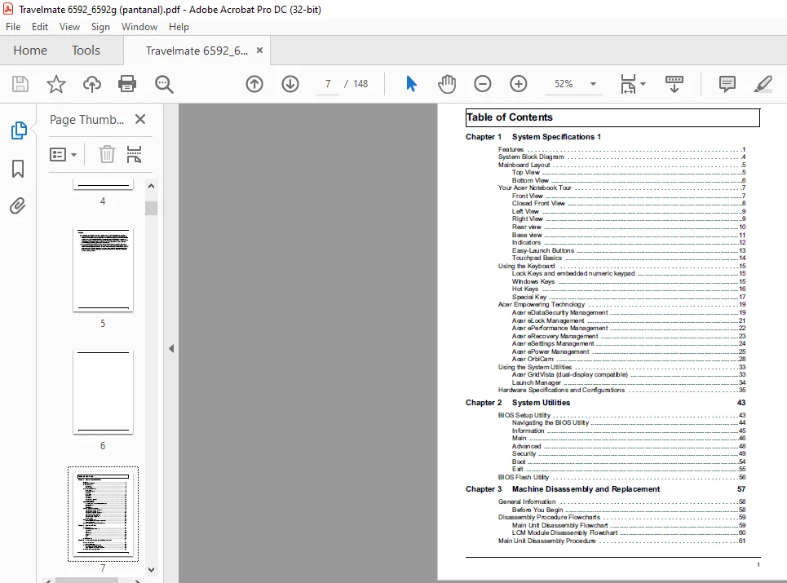Click 'System Block Diagram' contents entry
Viewport: 787px width, 583px height.
click(531, 157)
